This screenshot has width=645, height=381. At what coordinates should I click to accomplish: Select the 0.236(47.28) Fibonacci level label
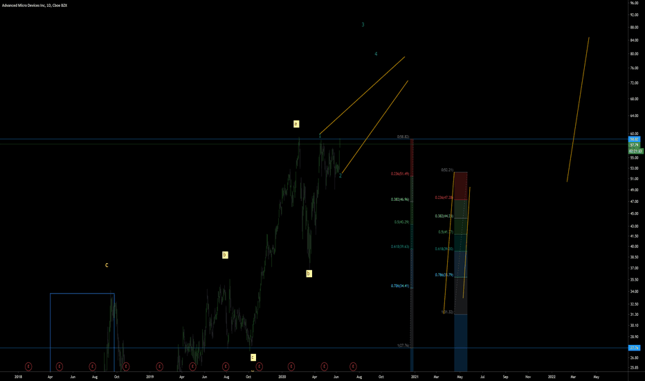(x=444, y=197)
